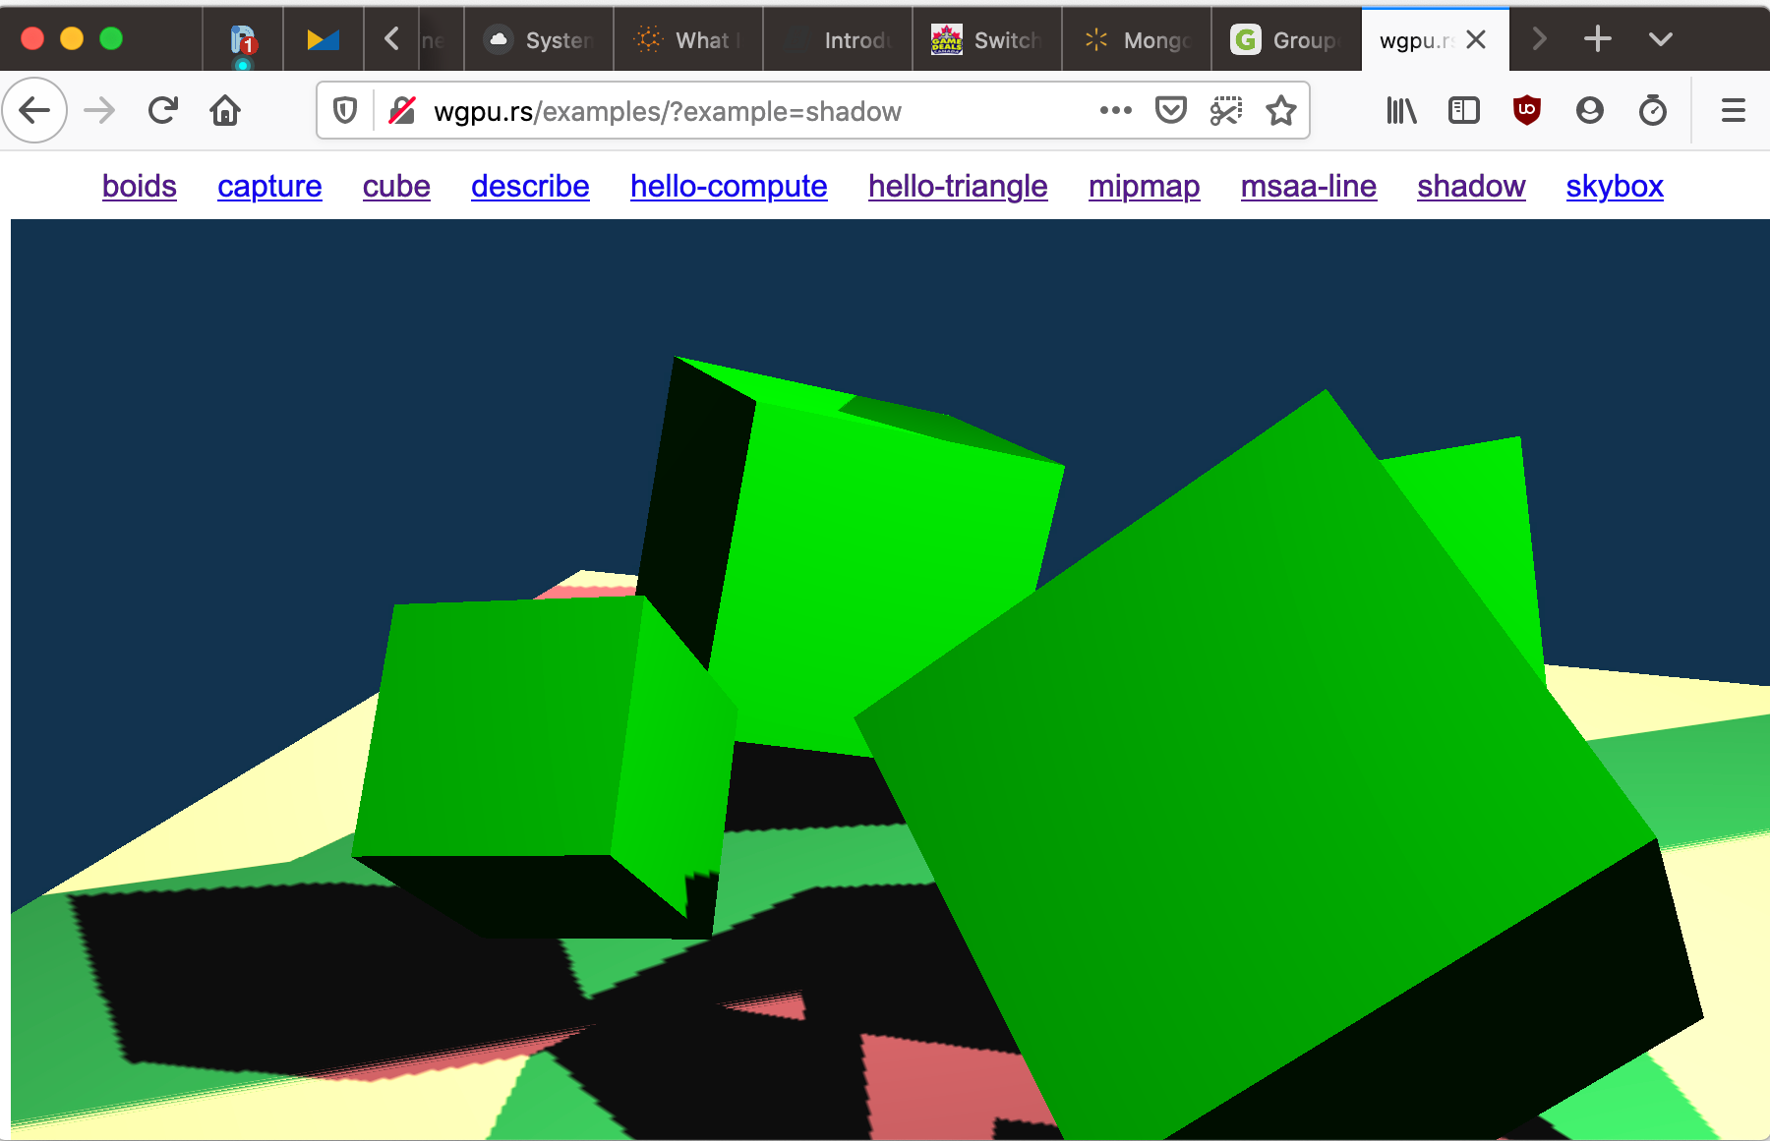Viewport: 1770px width, 1141px height.
Task: Click the timer extension icon
Action: click(x=1653, y=110)
